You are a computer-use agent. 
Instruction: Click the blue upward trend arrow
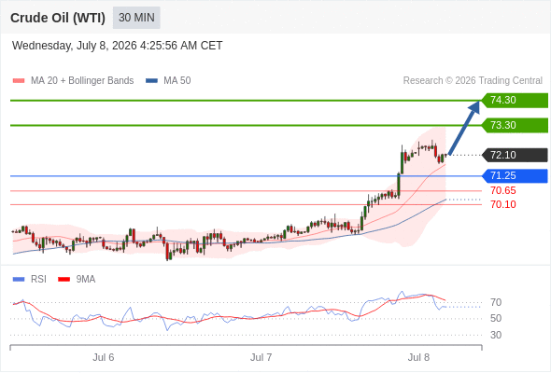coord(464,128)
